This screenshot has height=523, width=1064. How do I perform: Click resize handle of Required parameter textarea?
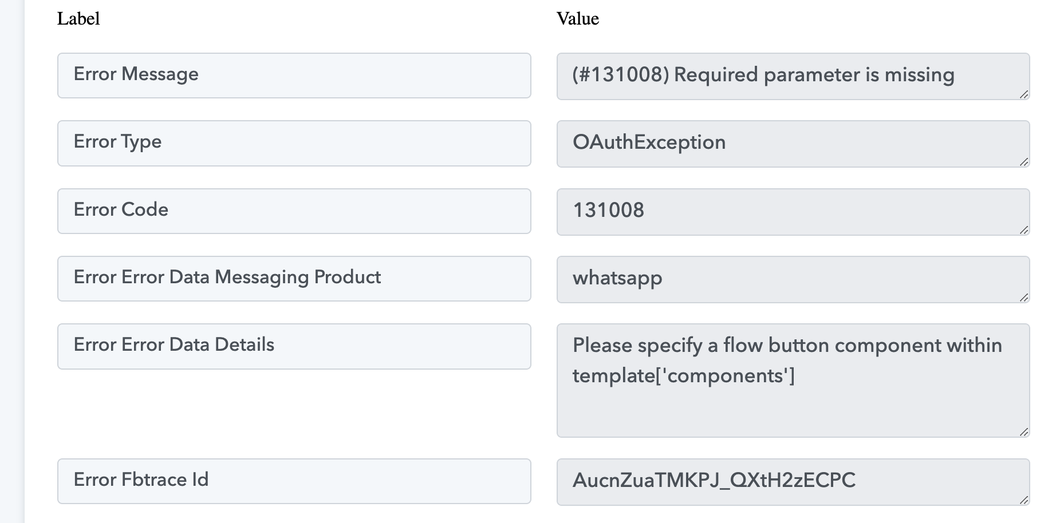1024,94
